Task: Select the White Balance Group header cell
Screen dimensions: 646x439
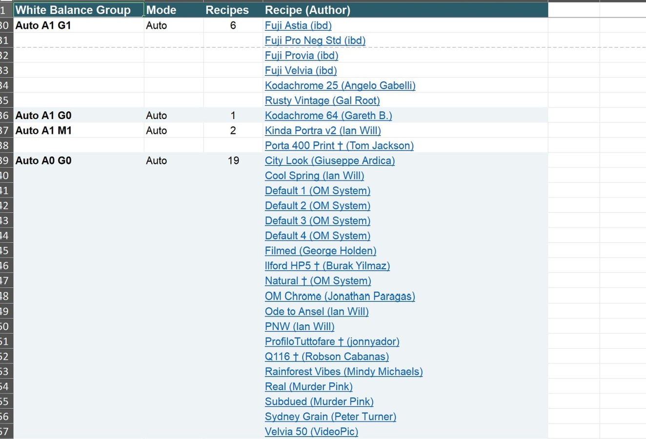Action: coord(79,10)
